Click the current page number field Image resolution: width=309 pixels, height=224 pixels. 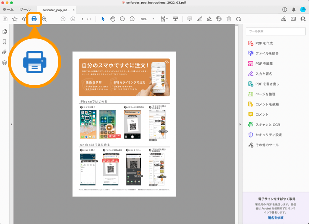tap(82, 19)
